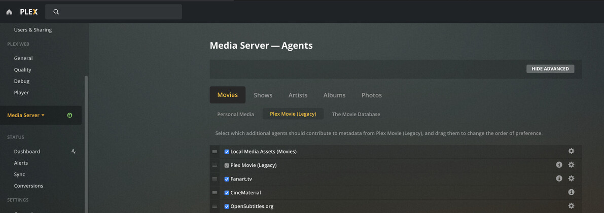Viewport: 604px width, 213px height.
Task: Click the search magnifier icon
Action: click(56, 12)
